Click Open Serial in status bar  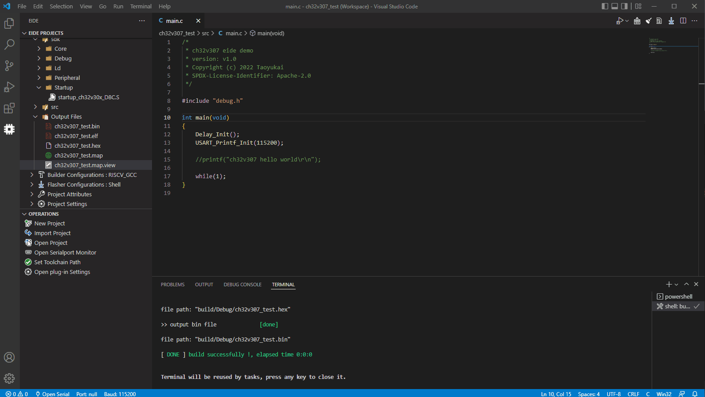pyautogui.click(x=52, y=394)
